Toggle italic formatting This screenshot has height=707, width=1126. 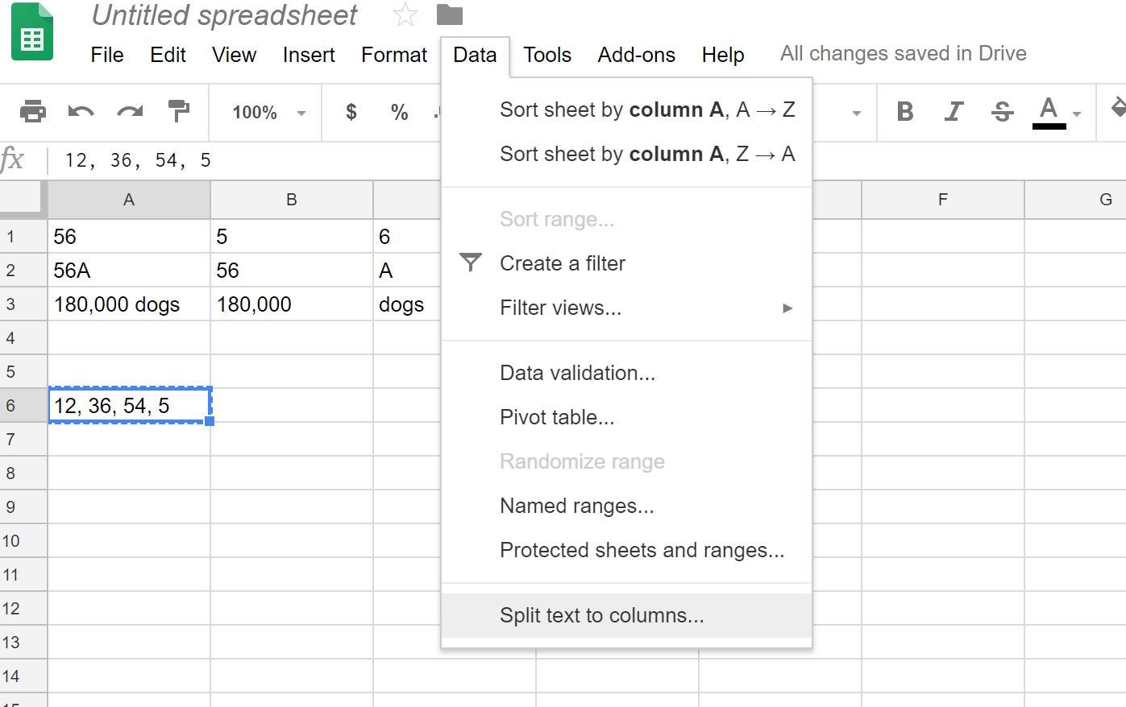[954, 113]
